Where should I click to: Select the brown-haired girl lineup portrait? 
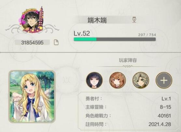click(118, 80)
